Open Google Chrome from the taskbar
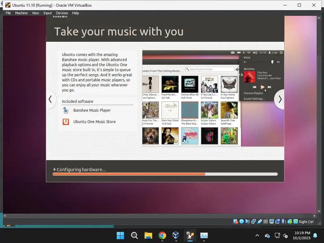Image resolution: width=324 pixels, height=243 pixels. pyautogui.click(x=162, y=235)
